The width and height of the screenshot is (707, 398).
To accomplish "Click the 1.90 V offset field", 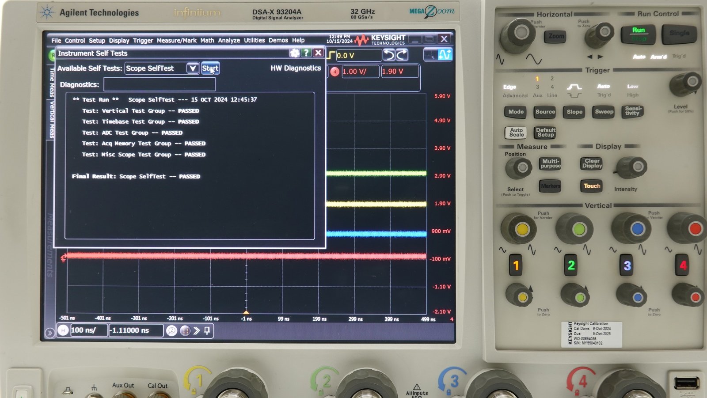I will pyautogui.click(x=400, y=72).
